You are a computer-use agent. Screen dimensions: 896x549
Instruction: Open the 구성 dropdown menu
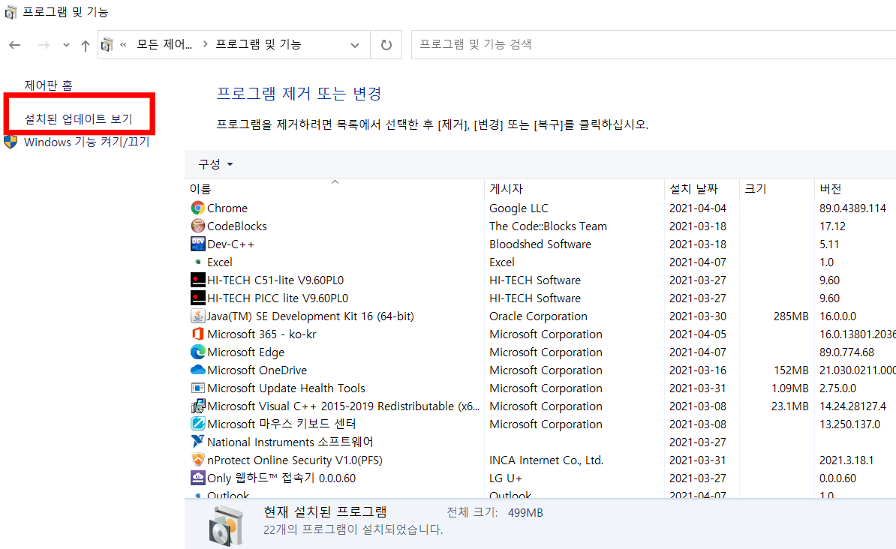click(215, 164)
